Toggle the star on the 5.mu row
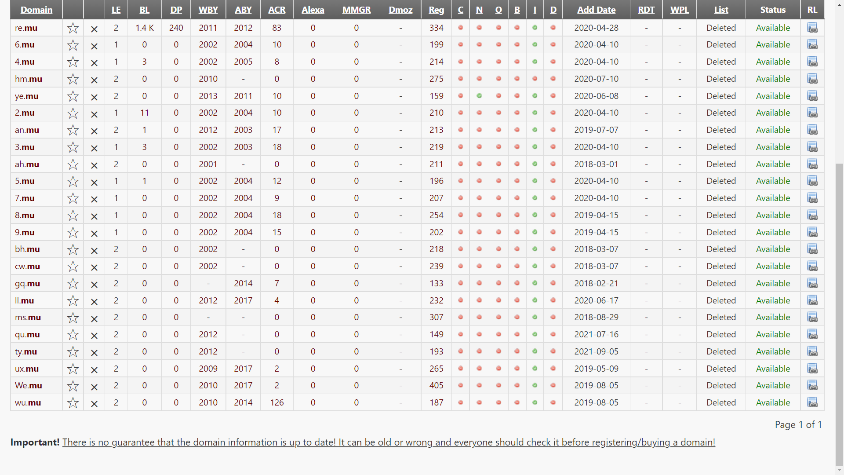Screen dimensions: 844x475 tap(73, 182)
